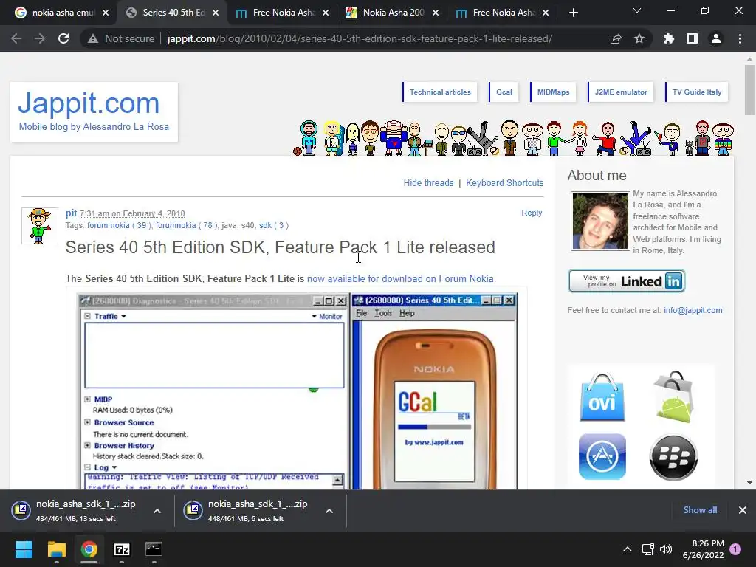Click Reply link on the post
756x567 pixels.
532,213
